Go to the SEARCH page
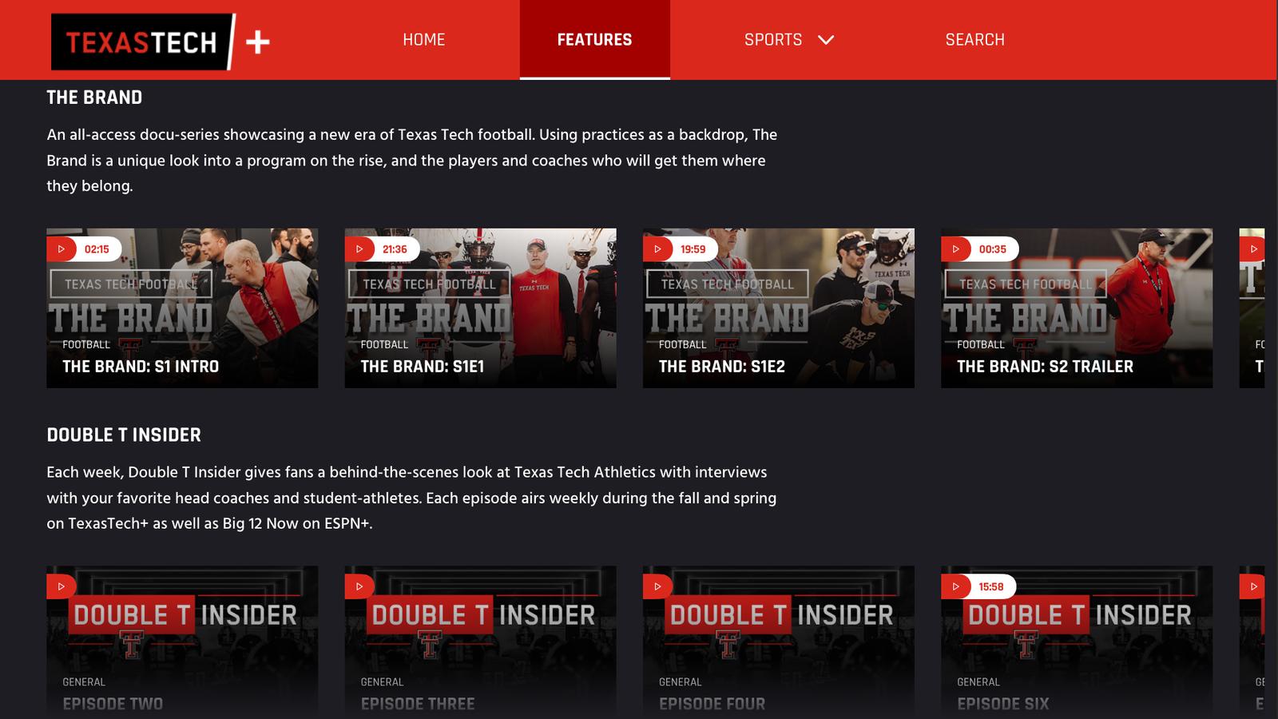1278x719 pixels. [x=974, y=40]
